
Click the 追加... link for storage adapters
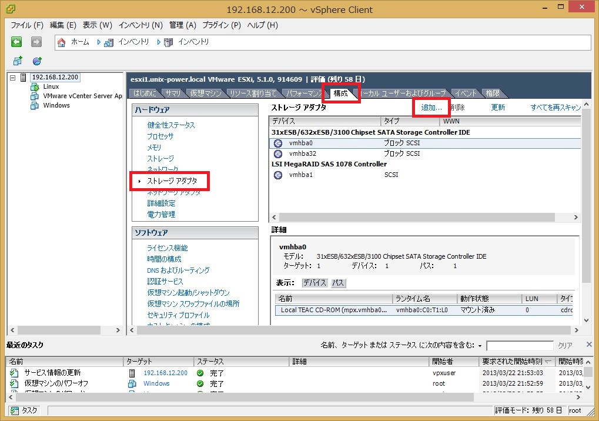coord(431,108)
